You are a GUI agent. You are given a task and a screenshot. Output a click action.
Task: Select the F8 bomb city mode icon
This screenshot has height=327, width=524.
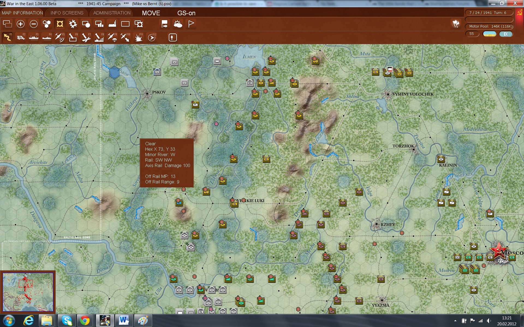99,37
